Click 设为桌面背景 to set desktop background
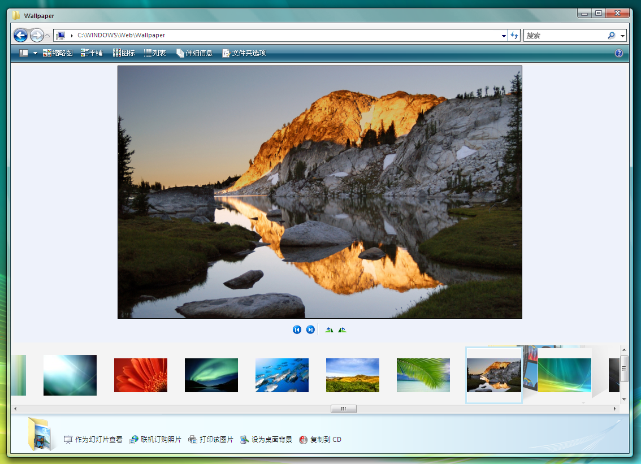This screenshot has width=641, height=464. point(266,439)
